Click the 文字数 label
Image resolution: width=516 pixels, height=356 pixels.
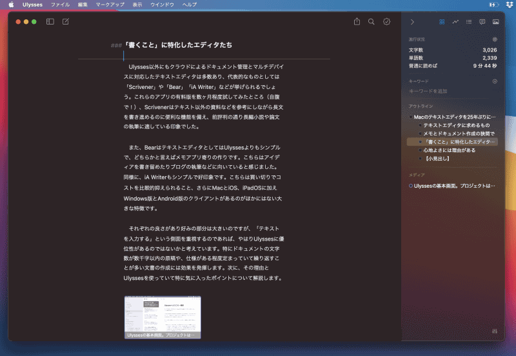tap(416, 50)
